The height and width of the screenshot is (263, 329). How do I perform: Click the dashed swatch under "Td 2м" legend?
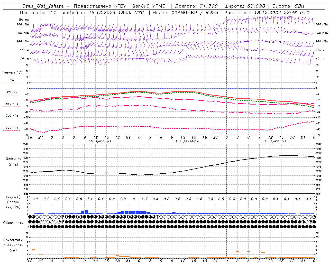(12, 95)
